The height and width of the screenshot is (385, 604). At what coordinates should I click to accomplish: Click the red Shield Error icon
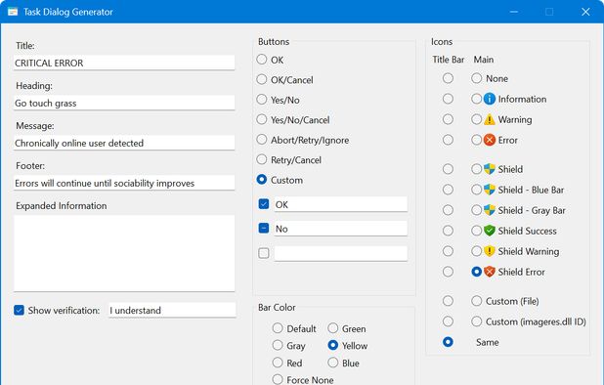(490, 272)
